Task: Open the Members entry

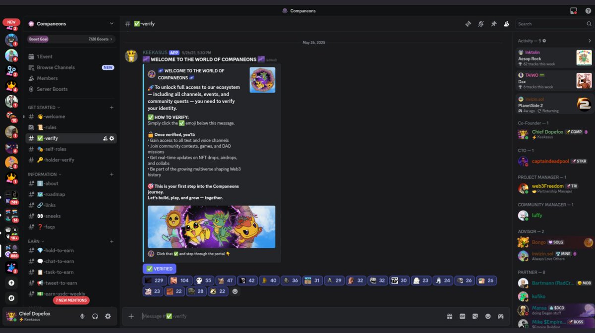Action: [x=71, y=78]
